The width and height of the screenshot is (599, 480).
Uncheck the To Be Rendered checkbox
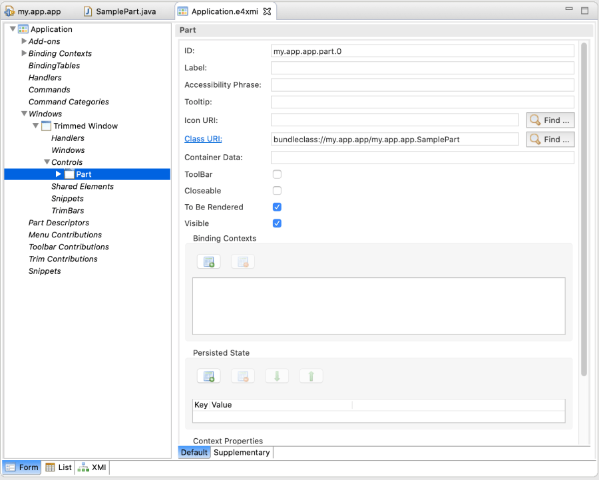tap(277, 207)
